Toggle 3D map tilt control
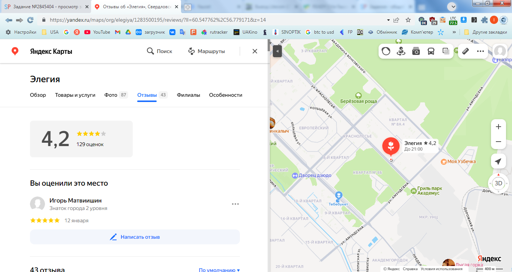 pyautogui.click(x=499, y=183)
